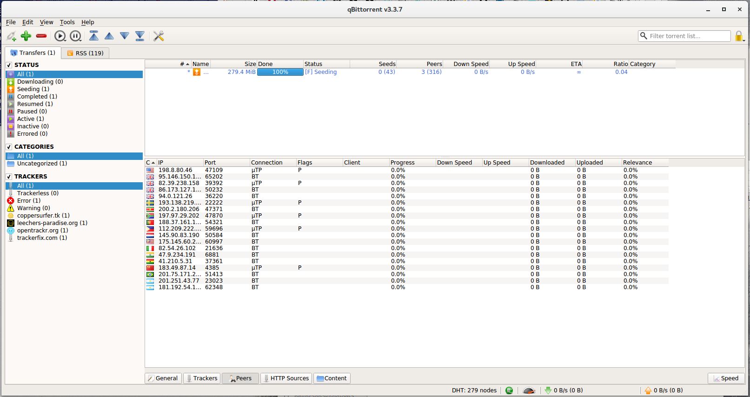Move torrent down in queue
Viewport: 750px width, 397px height.
[x=125, y=36]
